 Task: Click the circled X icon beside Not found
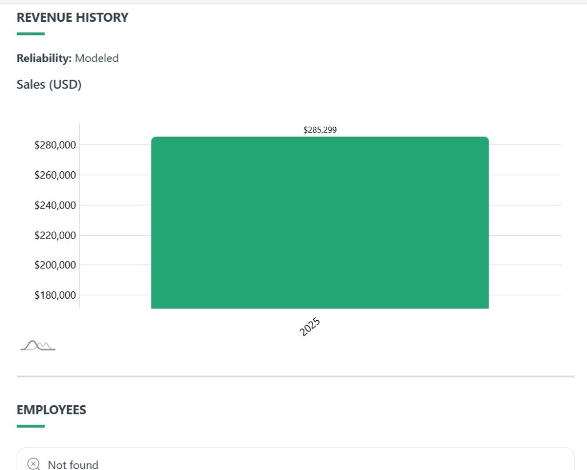(x=34, y=464)
